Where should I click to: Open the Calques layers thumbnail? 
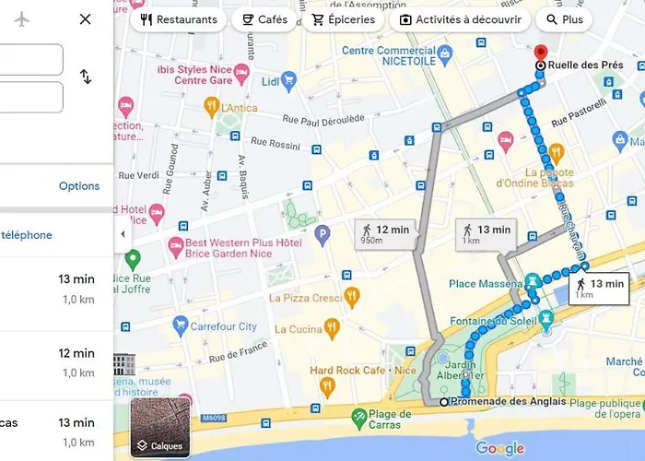pyautogui.click(x=160, y=428)
